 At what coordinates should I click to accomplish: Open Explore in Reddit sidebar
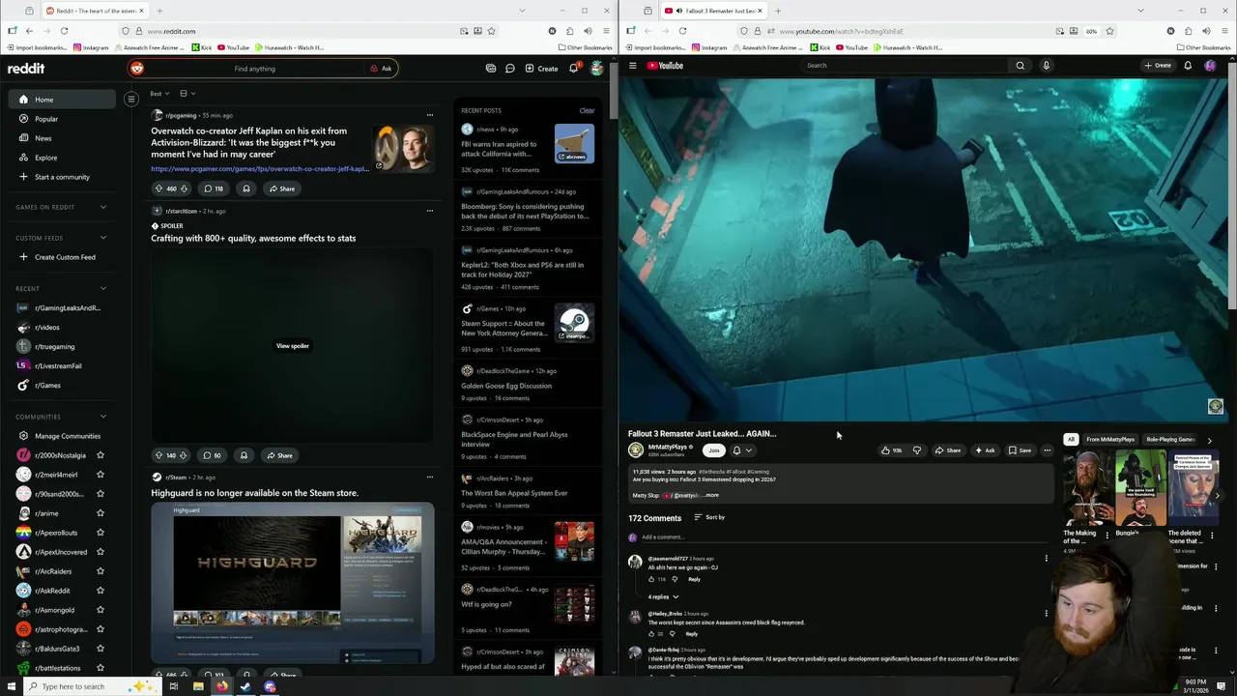[x=45, y=158]
